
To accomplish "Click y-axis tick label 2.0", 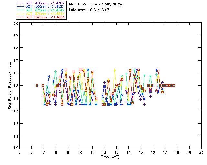I will 16,24.
